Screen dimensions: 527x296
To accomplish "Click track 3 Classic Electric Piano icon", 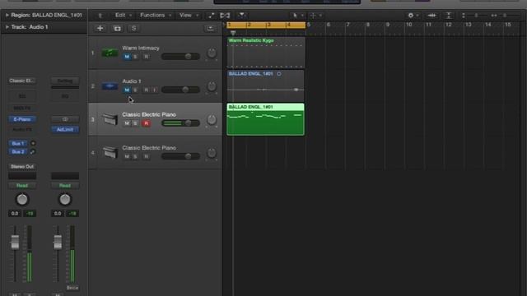I will click(110, 119).
